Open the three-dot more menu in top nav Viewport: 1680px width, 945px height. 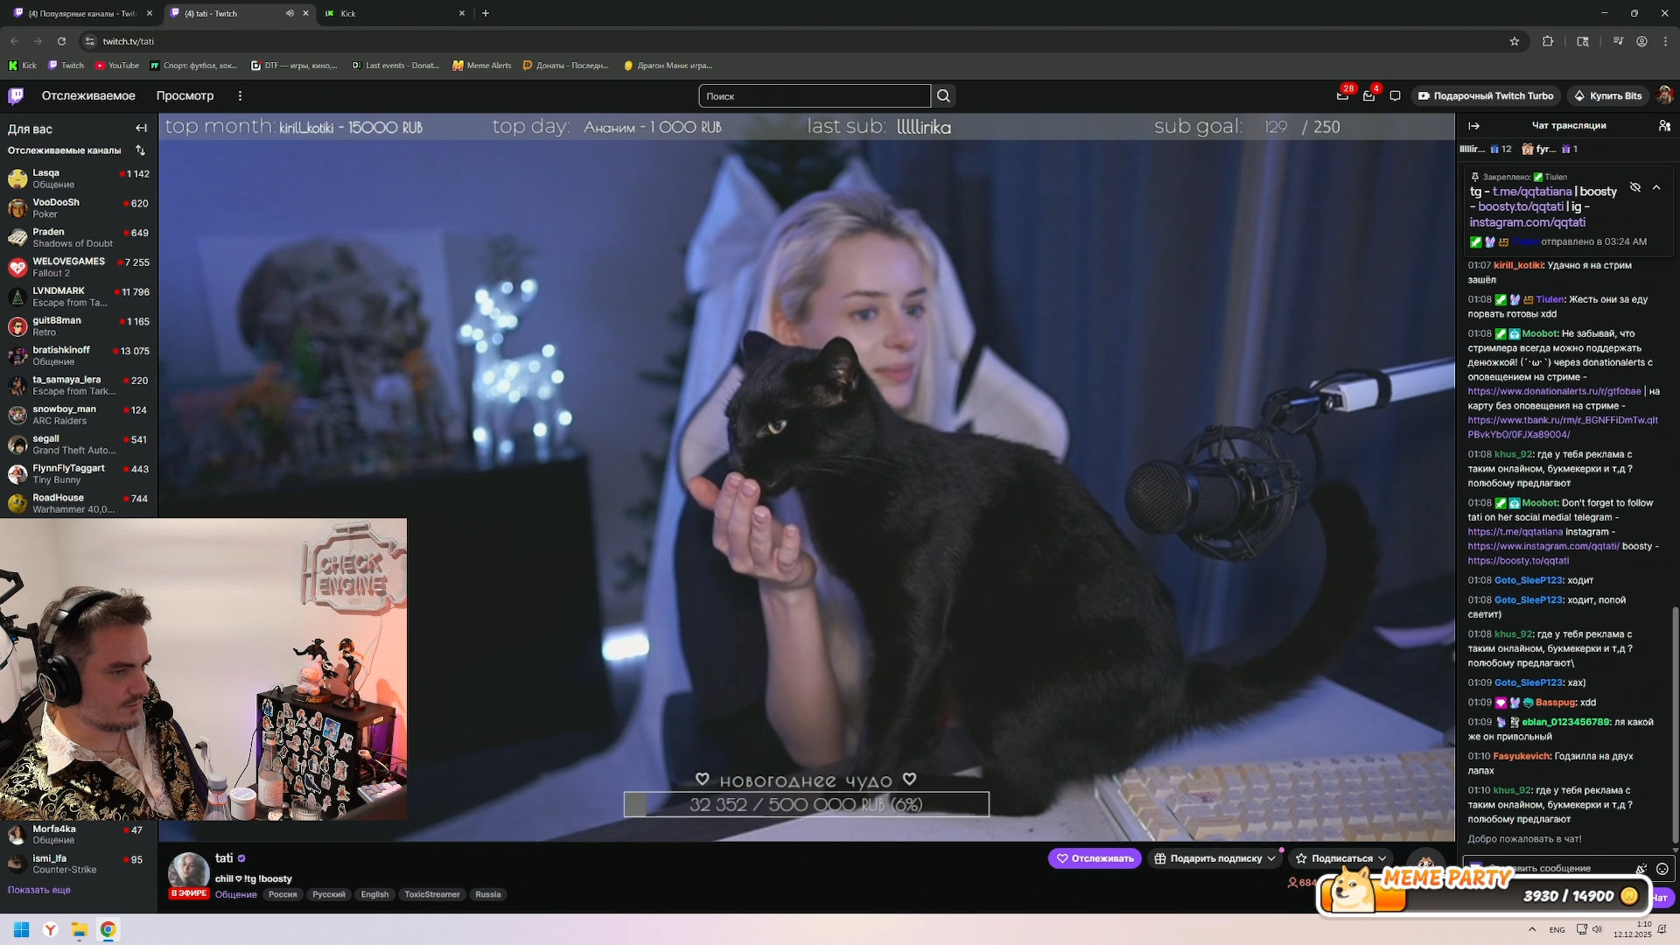[240, 96]
